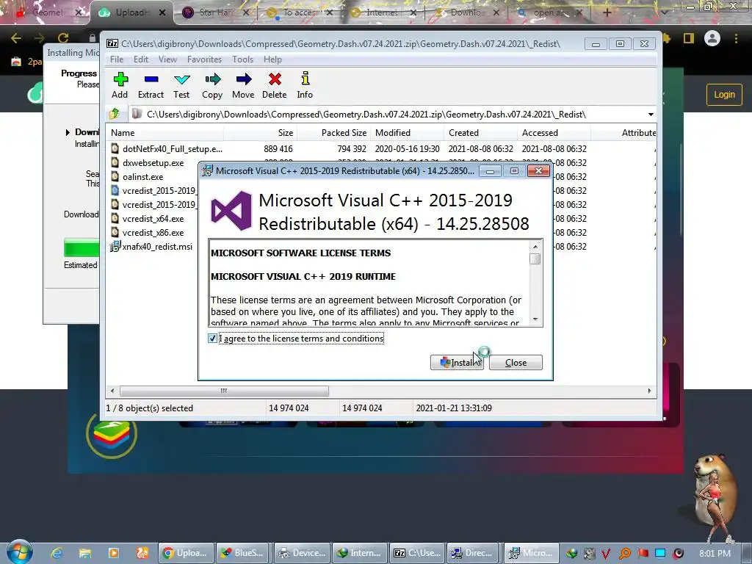The width and height of the screenshot is (752, 564).
Task: Open the media player taskbar icon
Action: [x=114, y=553]
